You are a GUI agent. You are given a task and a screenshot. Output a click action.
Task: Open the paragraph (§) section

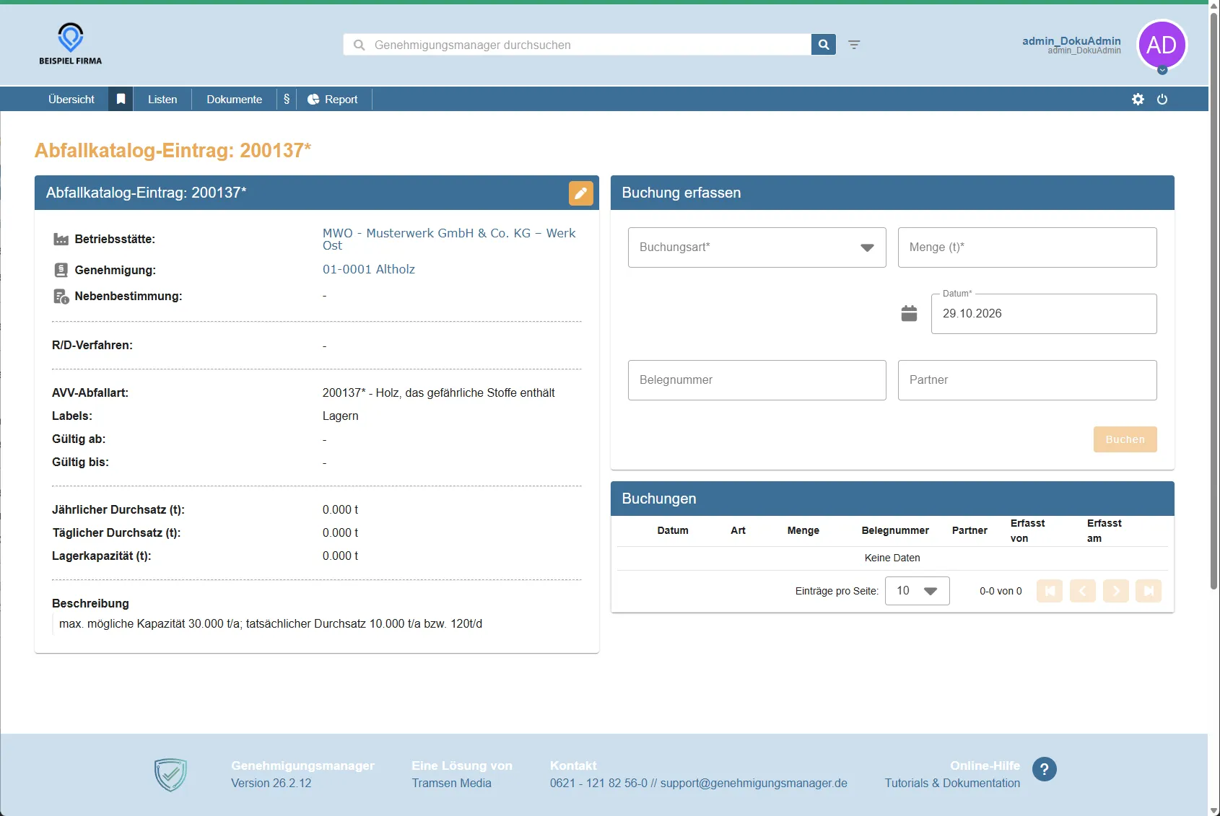287,99
